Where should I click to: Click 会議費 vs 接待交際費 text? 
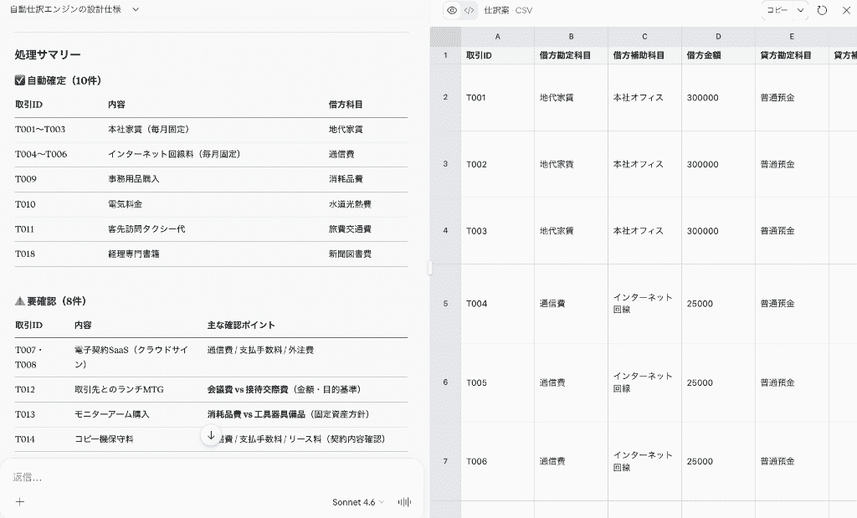pos(248,389)
